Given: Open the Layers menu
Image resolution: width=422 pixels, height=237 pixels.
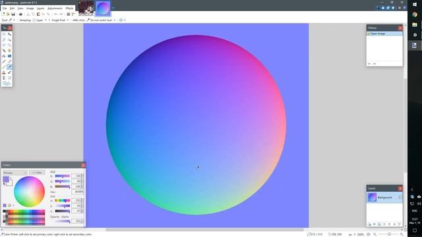Looking at the screenshot, I should (x=40, y=9).
